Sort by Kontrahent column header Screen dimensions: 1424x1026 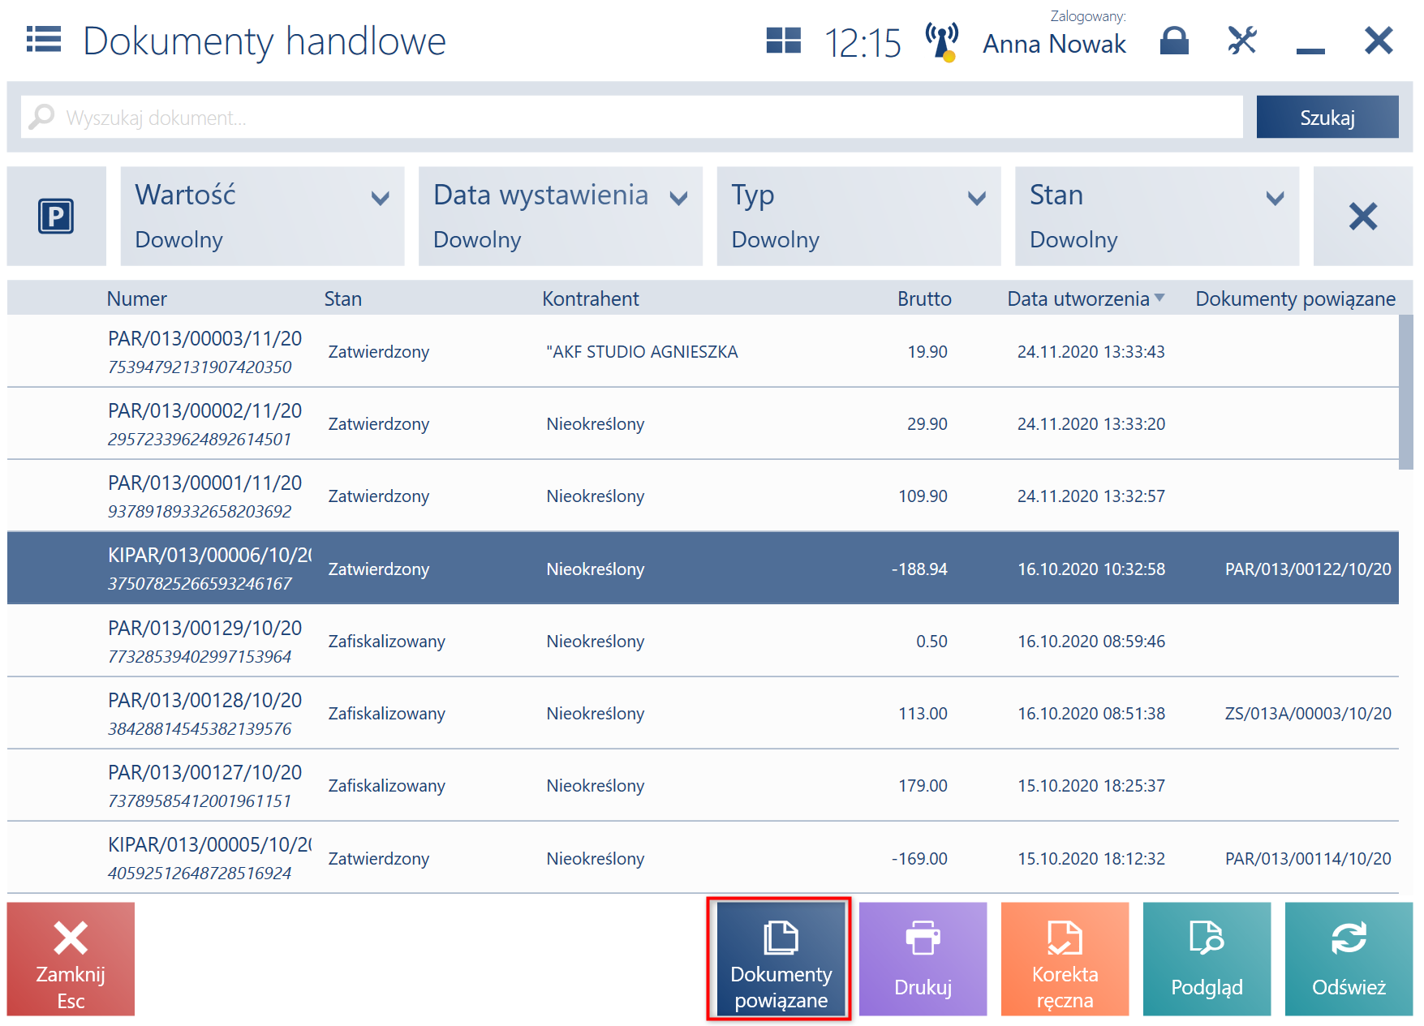pos(591,298)
